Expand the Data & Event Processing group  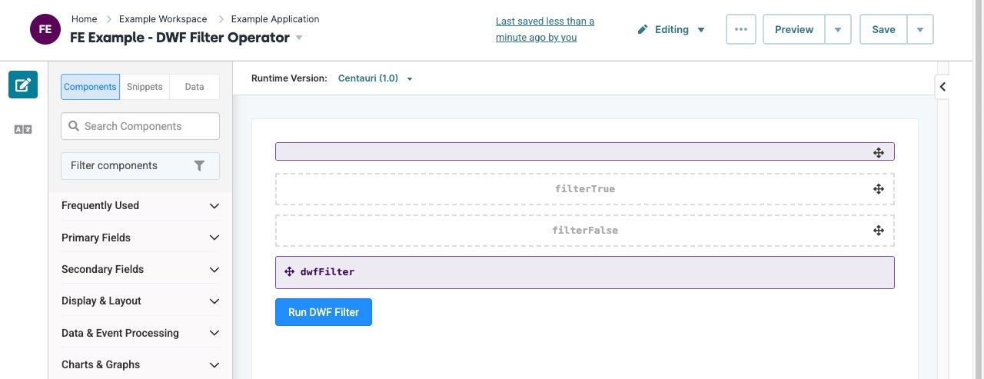(x=140, y=333)
